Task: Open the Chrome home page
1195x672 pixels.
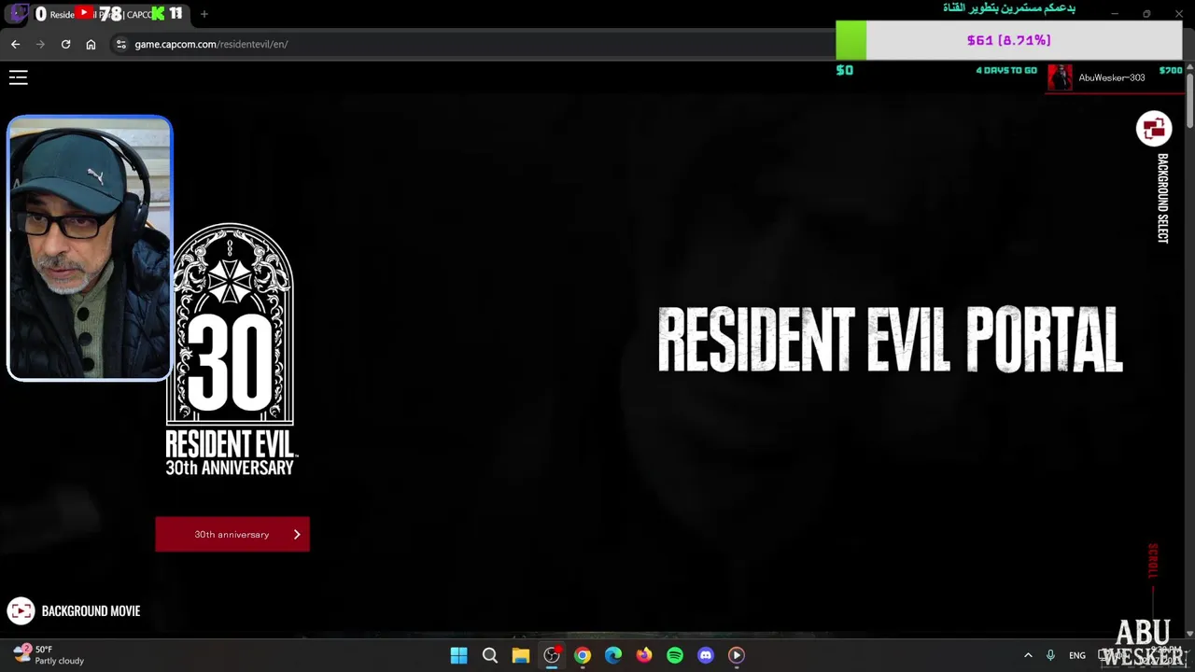Action: 91,44
